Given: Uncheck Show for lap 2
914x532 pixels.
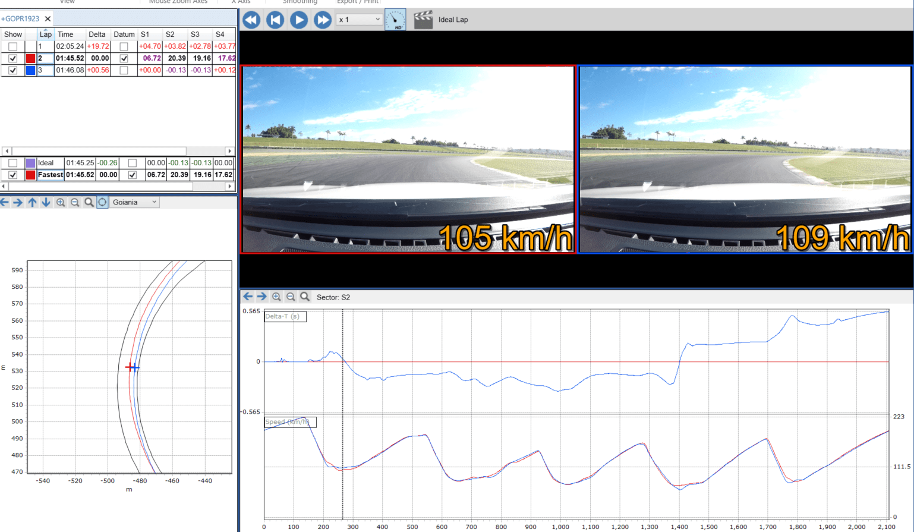Looking at the screenshot, I should point(12,58).
